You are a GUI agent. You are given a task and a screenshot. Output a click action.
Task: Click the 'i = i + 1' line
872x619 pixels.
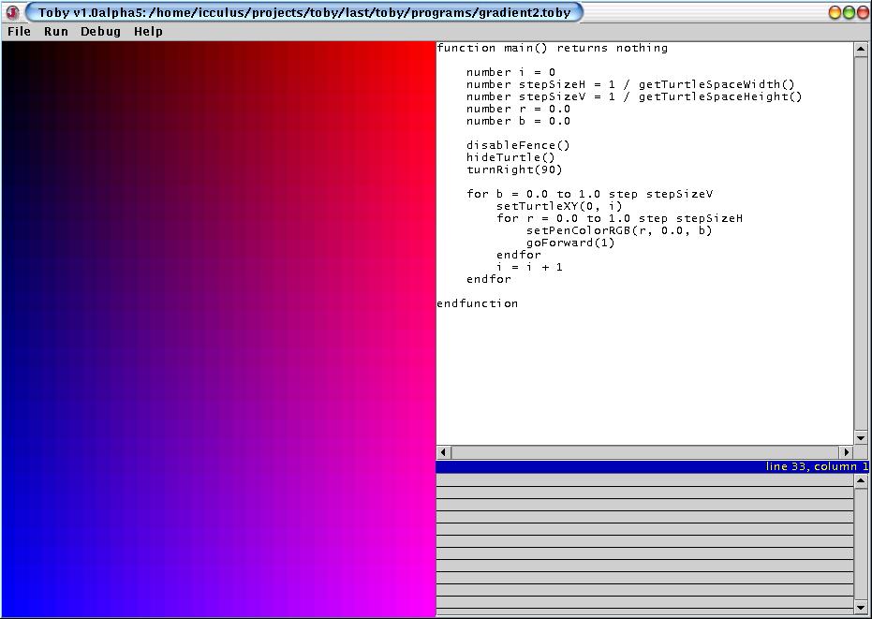529,268
